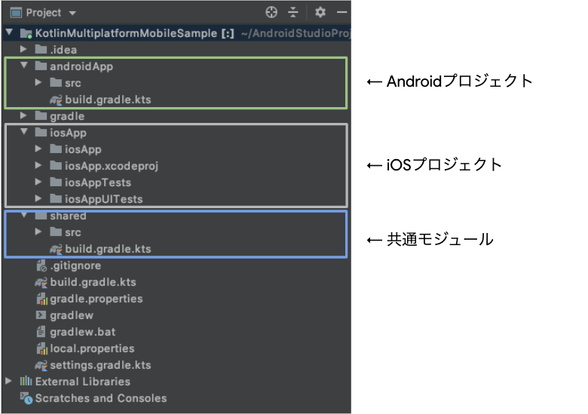
Task: Expand the gradle folder
Action: click(23, 115)
